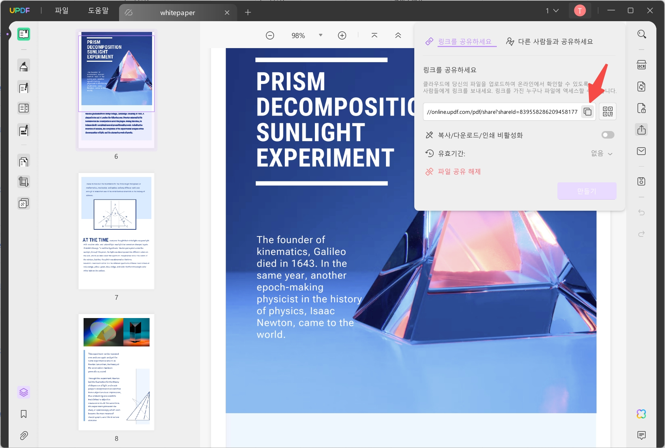
Task: Open the layers panel icon
Action: (x=24, y=392)
